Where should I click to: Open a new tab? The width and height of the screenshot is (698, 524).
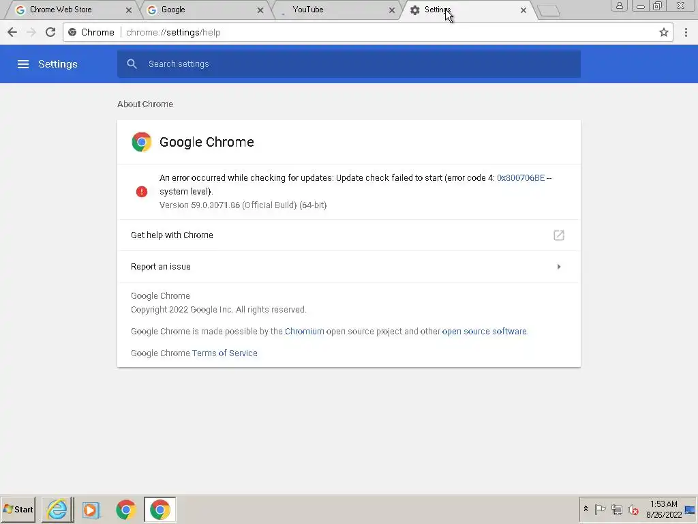549,11
